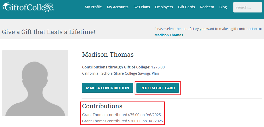This screenshot has height=127, width=264.
Task: Open the 529 Plans navigation item
Action: [142, 7]
